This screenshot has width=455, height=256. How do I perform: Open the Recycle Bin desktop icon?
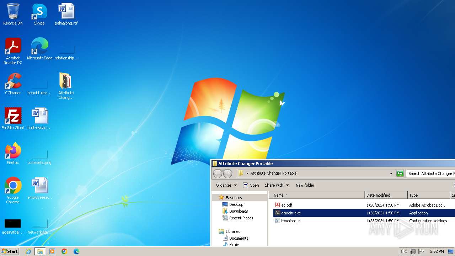[13, 14]
